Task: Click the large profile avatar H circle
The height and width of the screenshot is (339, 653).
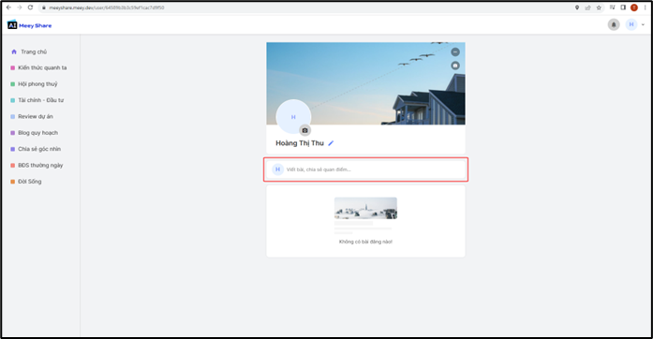Action: click(x=293, y=117)
